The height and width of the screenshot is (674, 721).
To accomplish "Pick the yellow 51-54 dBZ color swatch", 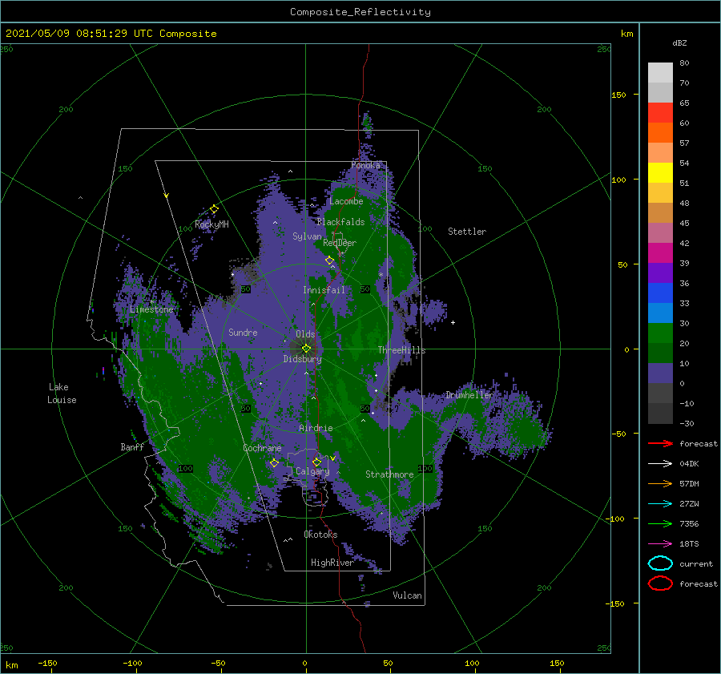I will pyautogui.click(x=660, y=173).
